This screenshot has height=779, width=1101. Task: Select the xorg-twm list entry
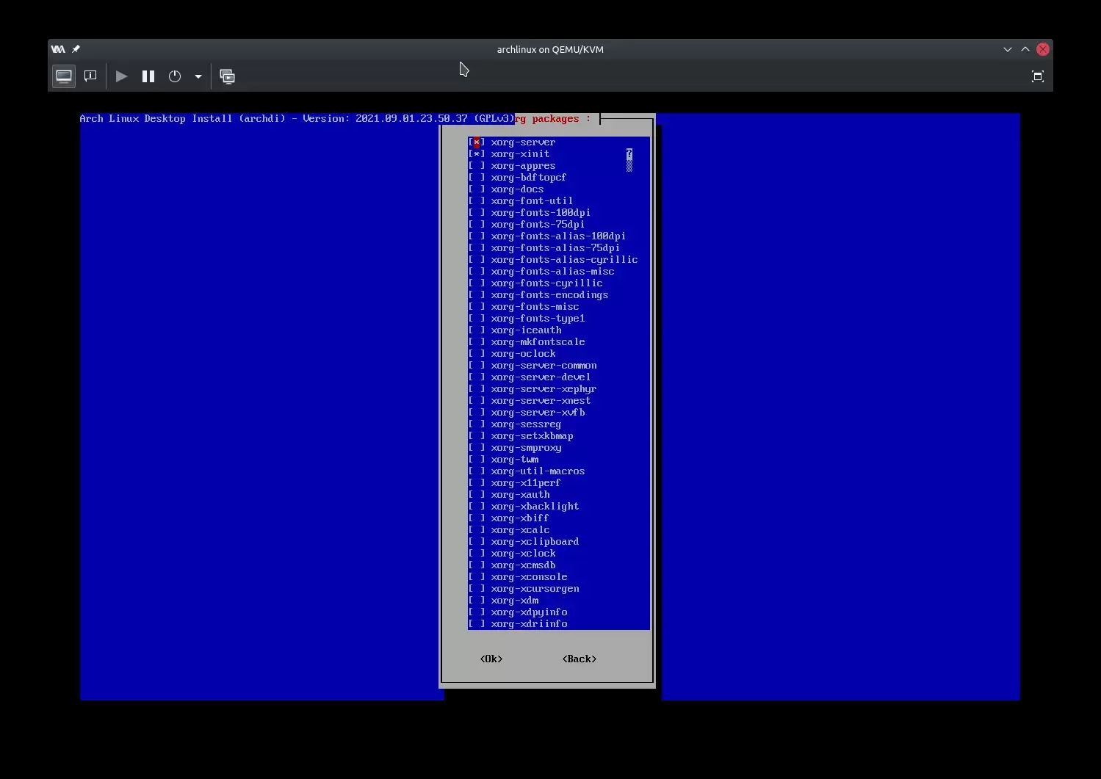click(514, 460)
